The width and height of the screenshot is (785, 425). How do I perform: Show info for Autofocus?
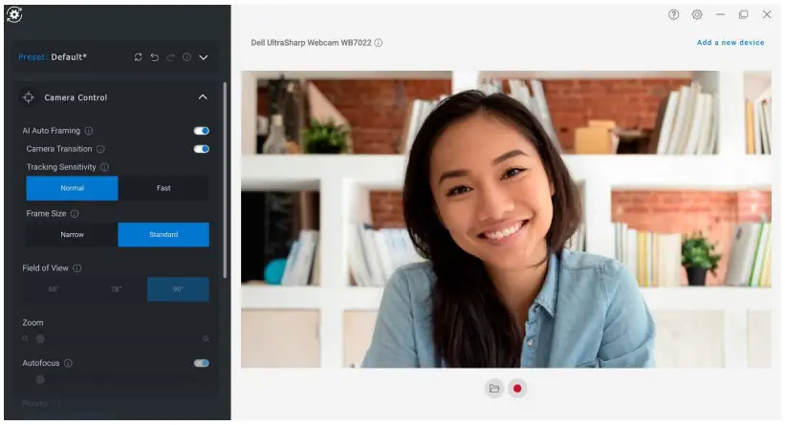click(68, 363)
